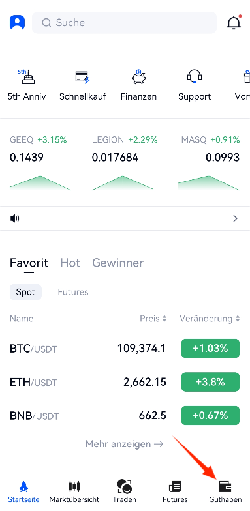Image resolution: width=250 pixels, height=511 pixels.
Task: Select the Futures market toggle
Action: (73, 292)
